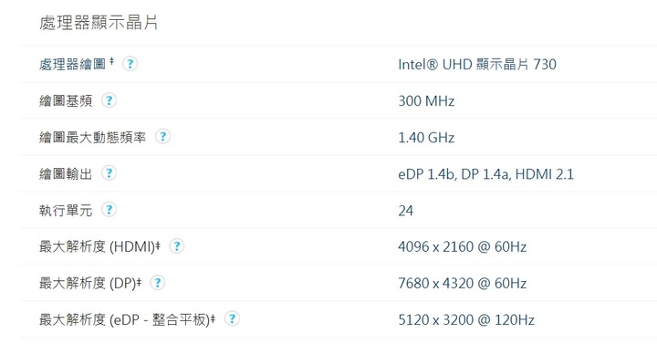Click the 執行單元 value 24
The width and height of the screenshot is (657, 344).
[405, 211]
